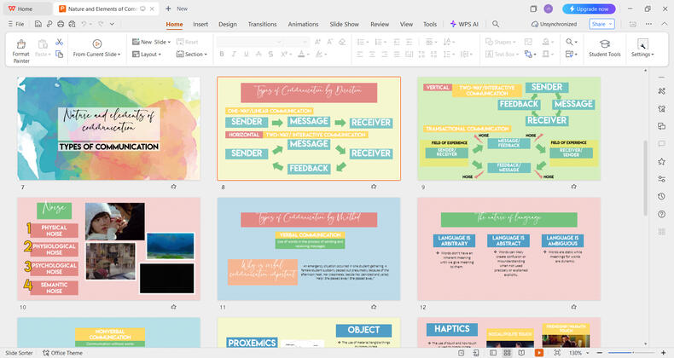Open the Slide Show tab
This screenshot has height=358, width=674.
(x=344, y=24)
